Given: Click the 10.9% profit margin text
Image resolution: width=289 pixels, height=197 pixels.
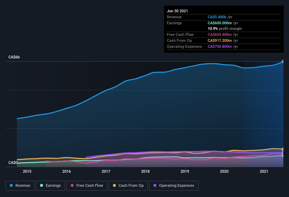Looking at the screenshot, I should 225,28.
